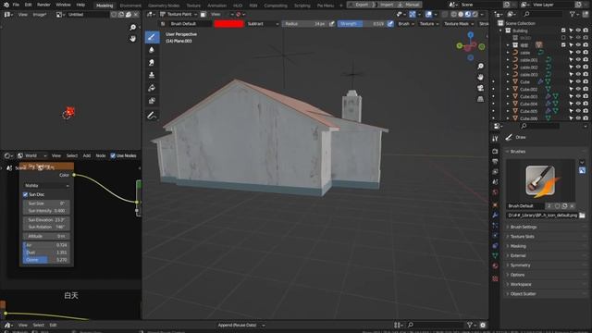The width and height of the screenshot is (592, 333).
Task: Select the Mask tool in viewport toolbar
Action: click(x=152, y=101)
